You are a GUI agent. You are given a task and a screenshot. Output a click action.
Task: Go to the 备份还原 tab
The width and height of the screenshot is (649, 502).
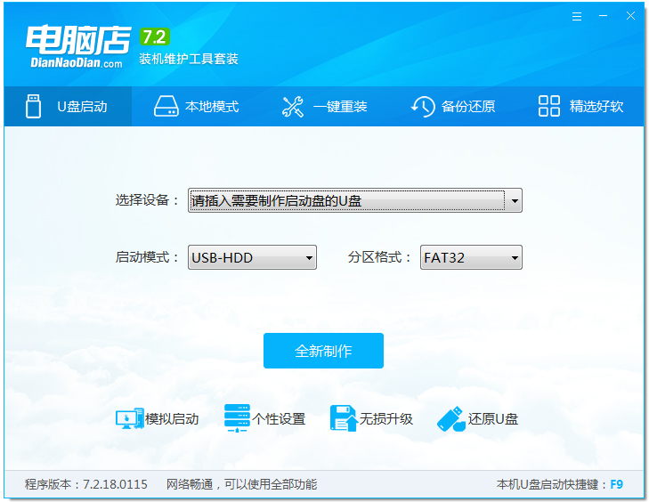coord(452,106)
